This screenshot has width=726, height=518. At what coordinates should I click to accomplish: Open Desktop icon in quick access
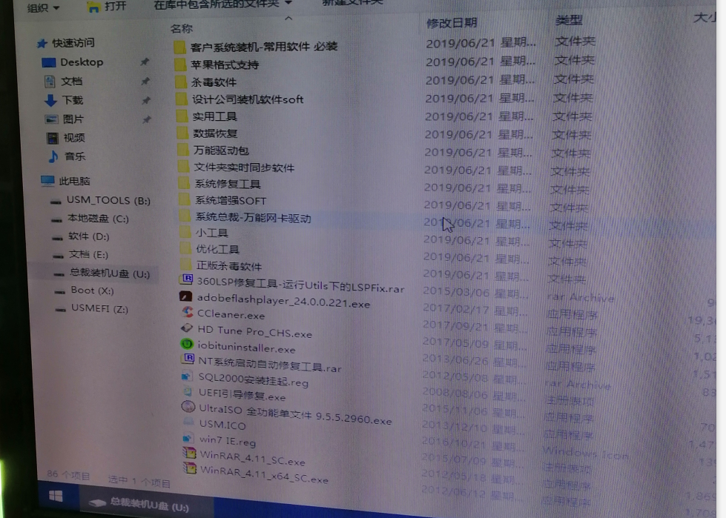pos(49,62)
